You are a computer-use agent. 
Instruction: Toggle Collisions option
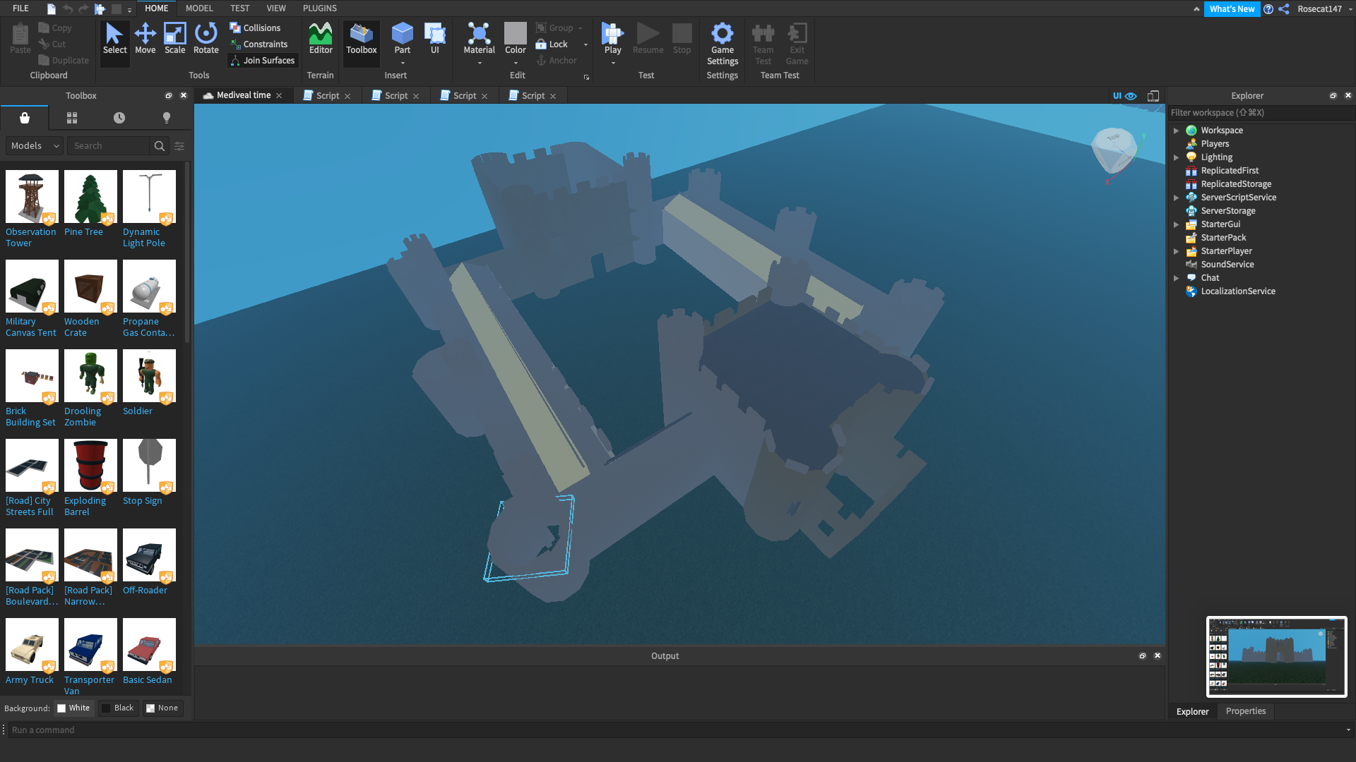click(x=255, y=28)
